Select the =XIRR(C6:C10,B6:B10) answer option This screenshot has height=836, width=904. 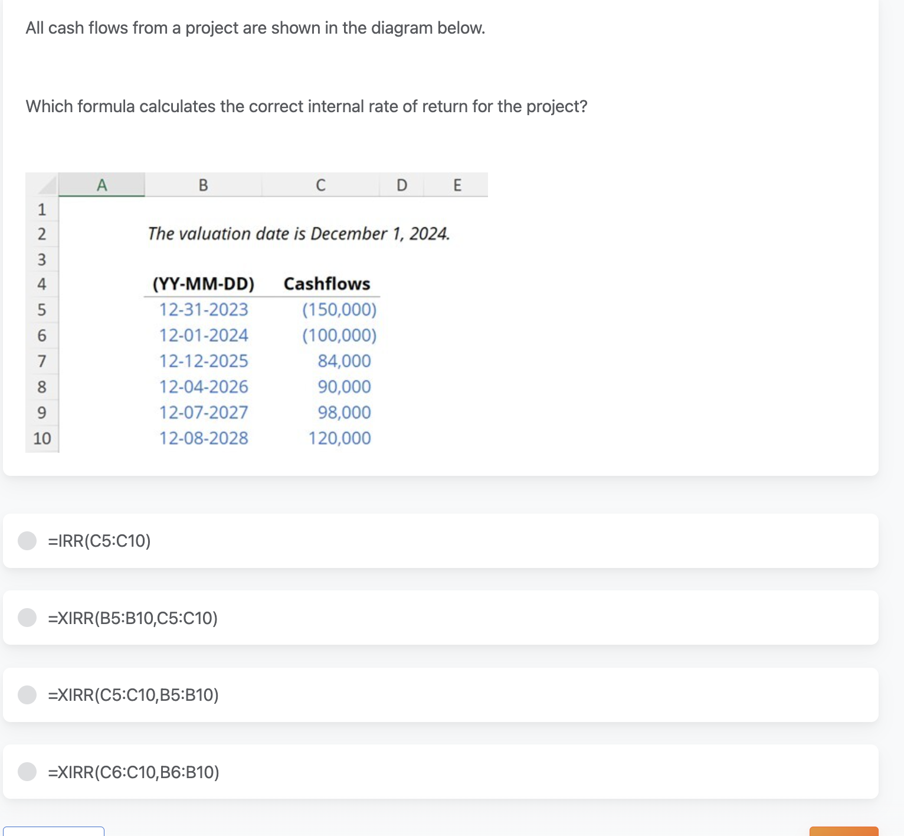pos(27,772)
